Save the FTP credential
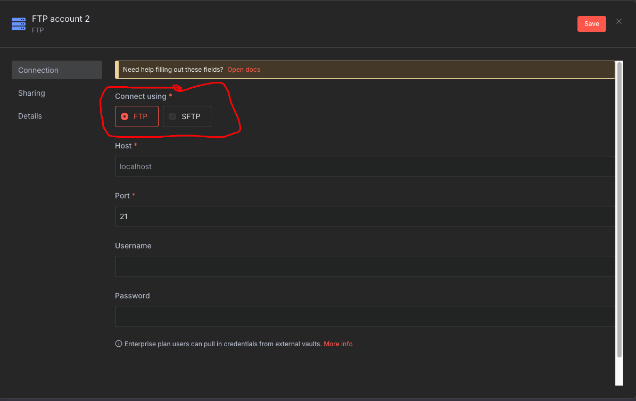Screen dimensions: 636x401 click(x=591, y=24)
